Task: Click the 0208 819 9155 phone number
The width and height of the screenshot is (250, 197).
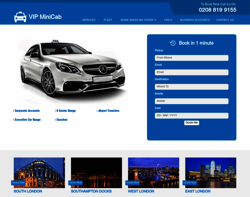Action: (x=217, y=10)
